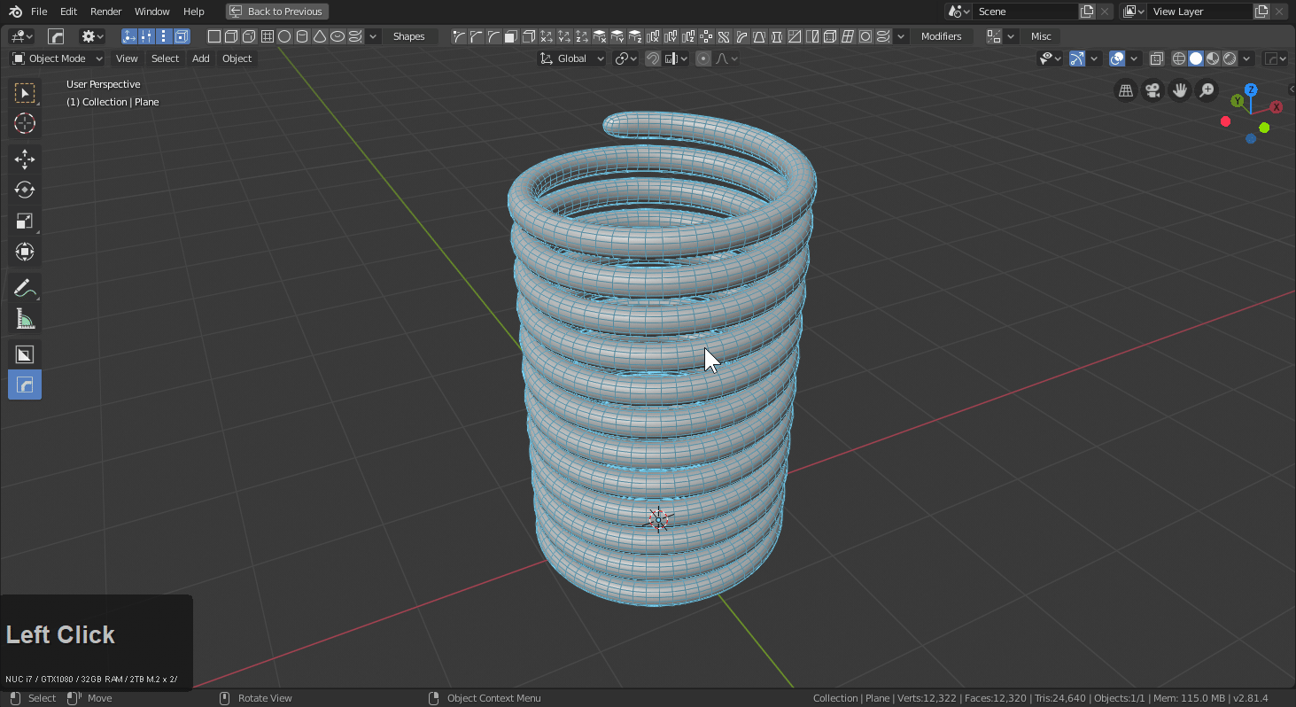The image size is (1296, 707).
Task: Click the Modifiers button
Action: 941,36
